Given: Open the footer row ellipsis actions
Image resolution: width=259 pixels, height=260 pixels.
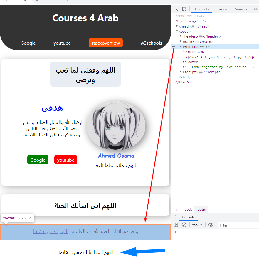Looking at the screenshot, I should (x=174, y=47).
